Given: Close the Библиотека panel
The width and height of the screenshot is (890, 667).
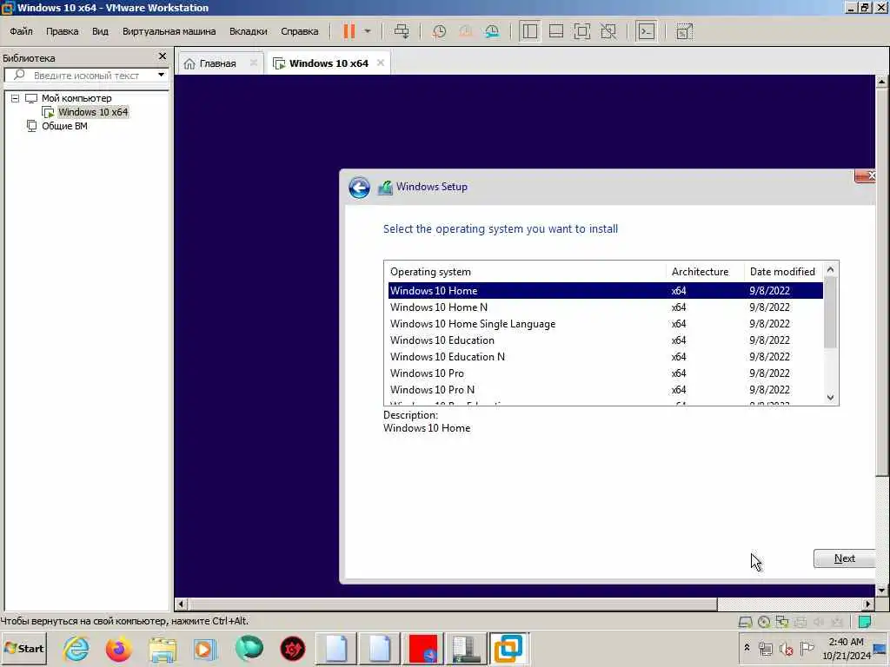Looking at the screenshot, I should pyautogui.click(x=163, y=56).
